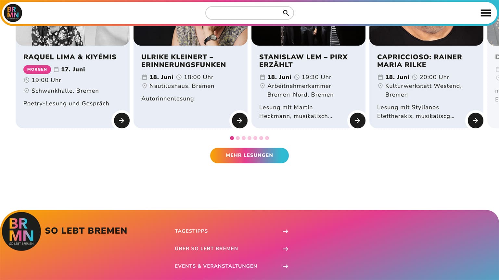This screenshot has width=499, height=280.
Task: Click SO LEBT BREMEN footer heading
Action: point(86,231)
